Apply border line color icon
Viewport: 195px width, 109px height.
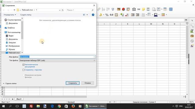click(156, 15)
